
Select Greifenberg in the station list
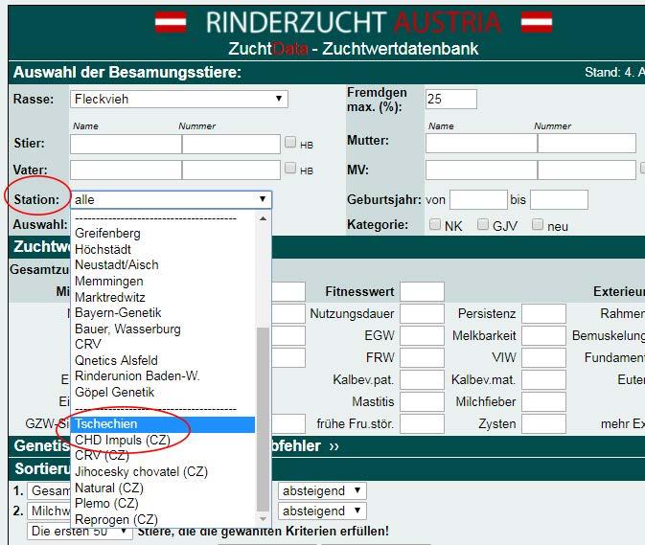pyautogui.click(x=163, y=234)
